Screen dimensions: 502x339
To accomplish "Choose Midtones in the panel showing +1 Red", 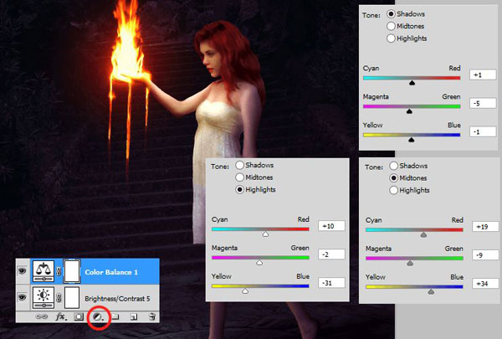I will (x=391, y=26).
